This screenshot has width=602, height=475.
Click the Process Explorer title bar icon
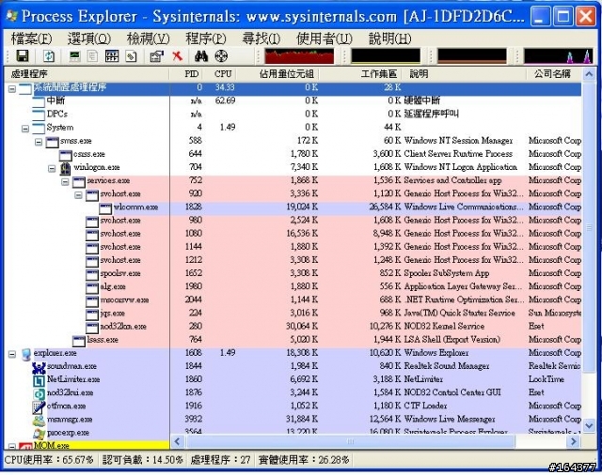[x=12, y=16]
